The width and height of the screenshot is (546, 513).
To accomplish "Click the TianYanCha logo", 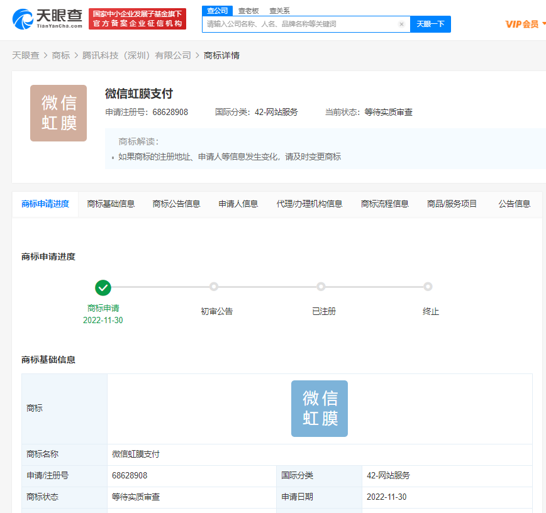I will pos(47,19).
